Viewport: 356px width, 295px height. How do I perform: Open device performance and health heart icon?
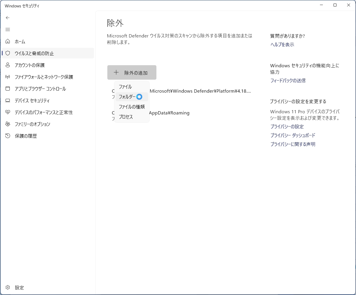(8, 112)
